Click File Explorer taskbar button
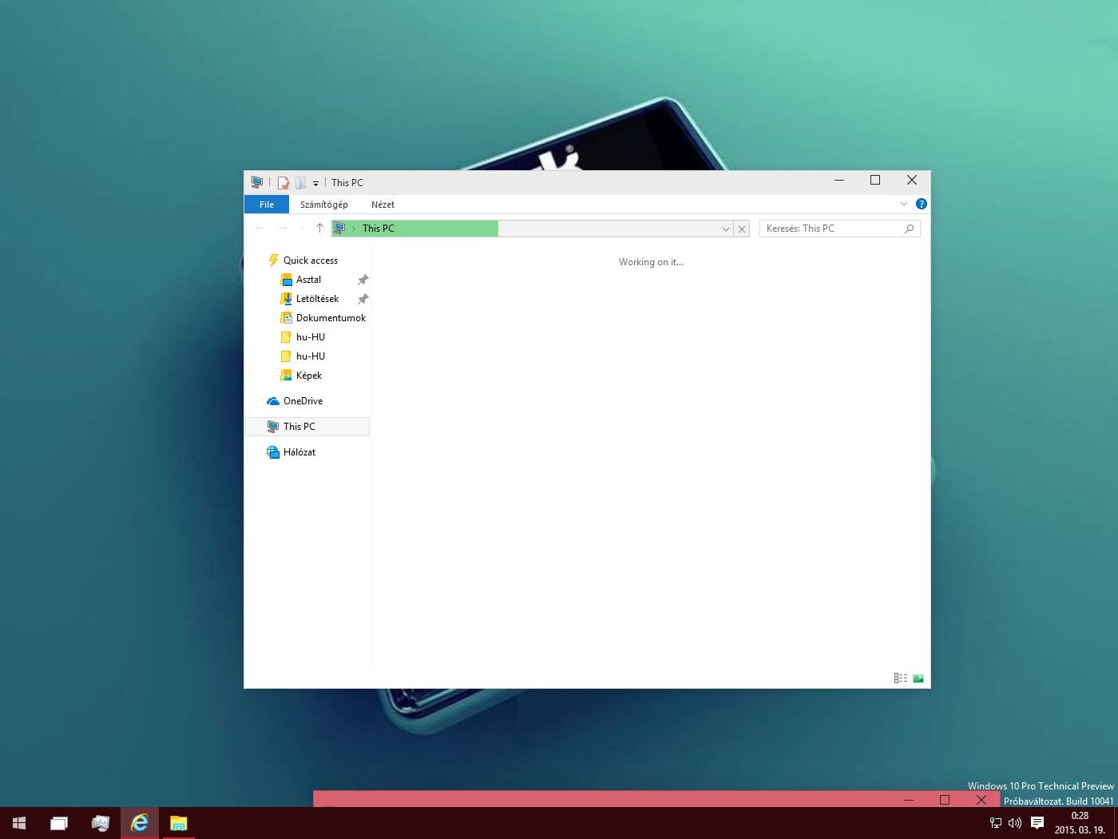 (179, 823)
